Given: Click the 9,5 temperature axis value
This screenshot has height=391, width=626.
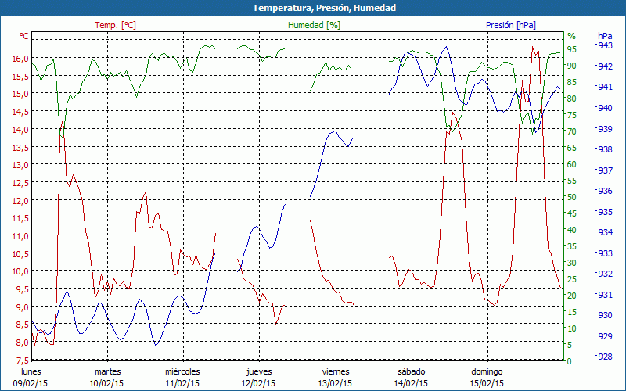Looking at the screenshot, I should (x=23, y=289).
